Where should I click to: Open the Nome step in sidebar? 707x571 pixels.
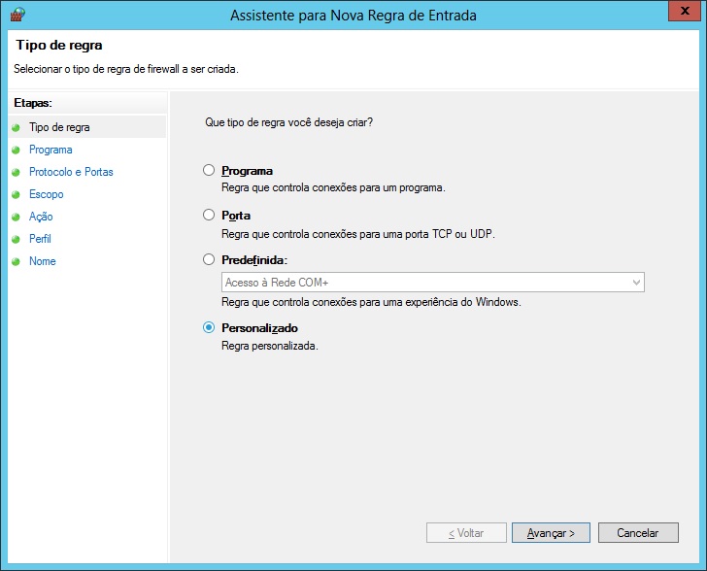[43, 261]
